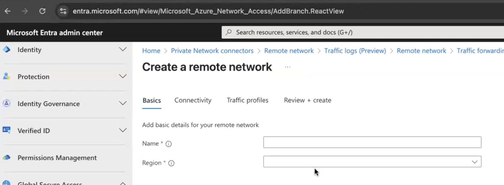Click the browser forward arrow

click(x=25, y=11)
